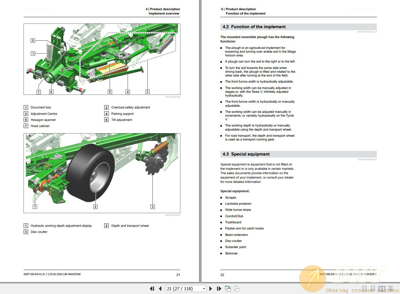Enable continuous single page scrolling layout

tap(373, 289)
